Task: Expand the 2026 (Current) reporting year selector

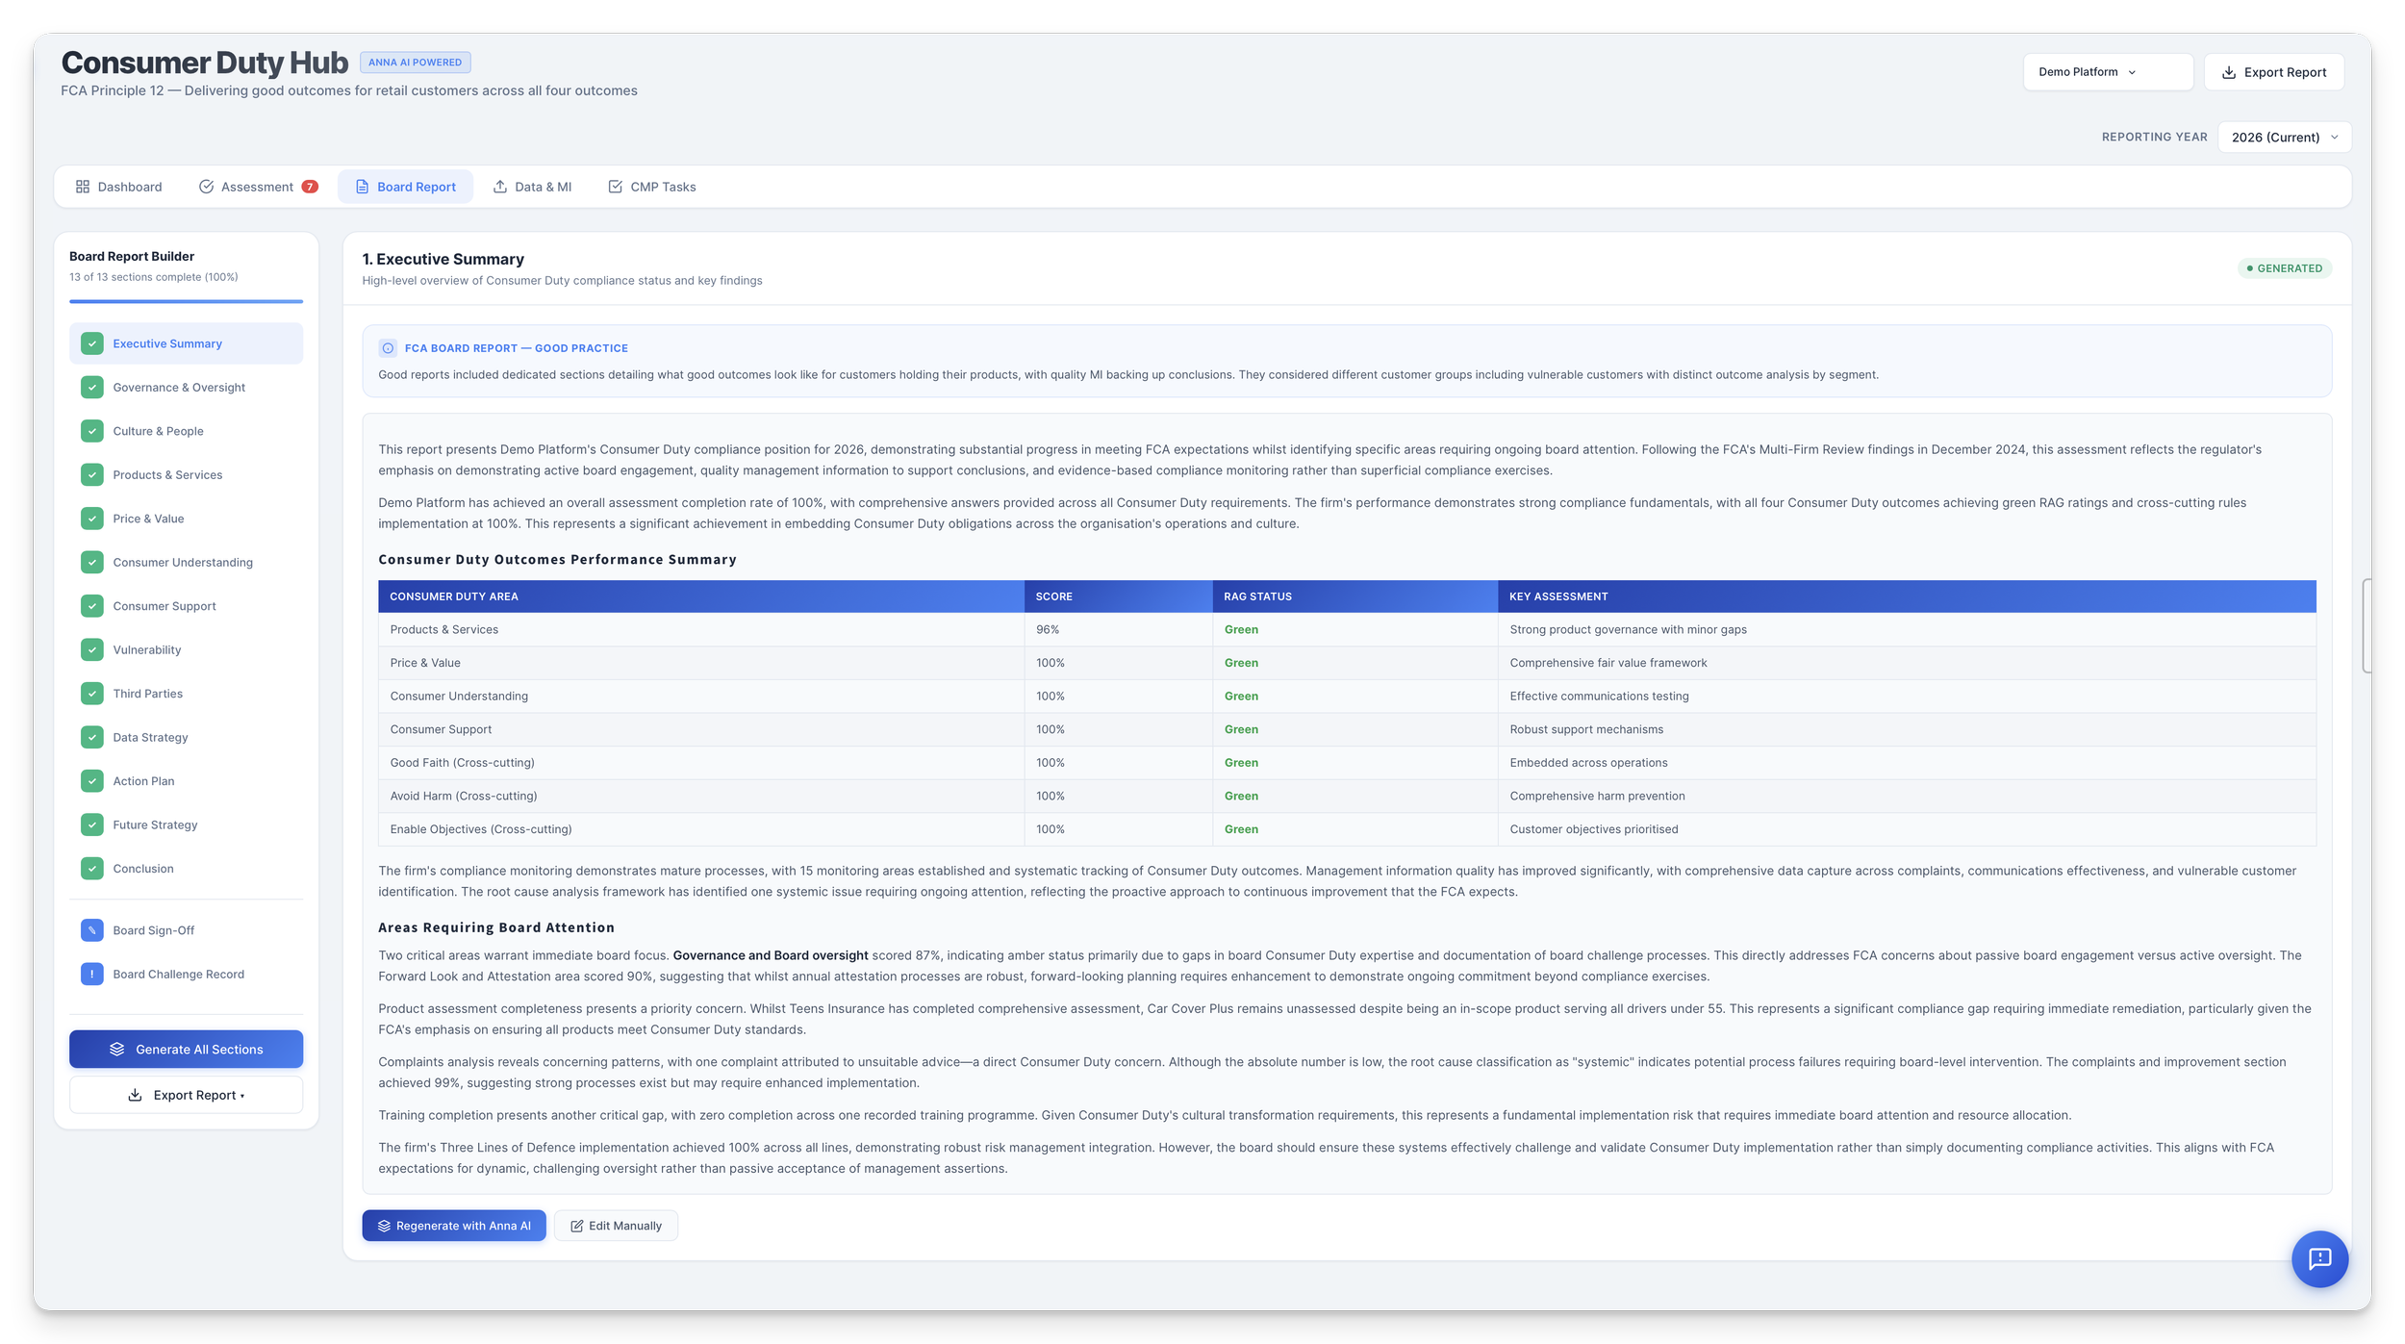Action: [x=2284, y=138]
